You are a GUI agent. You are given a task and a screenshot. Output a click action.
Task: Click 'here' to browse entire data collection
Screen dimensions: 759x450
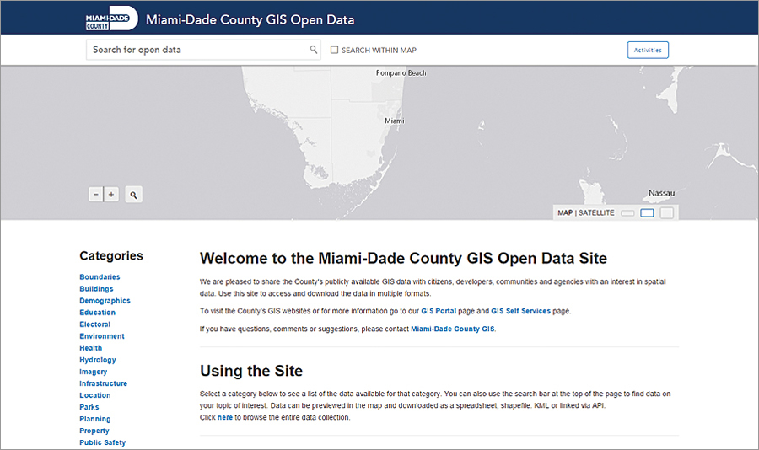tap(224, 418)
